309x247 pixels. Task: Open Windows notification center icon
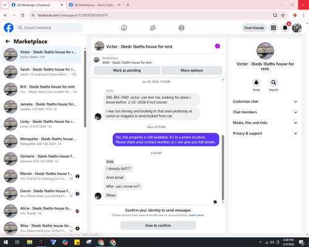(302, 242)
